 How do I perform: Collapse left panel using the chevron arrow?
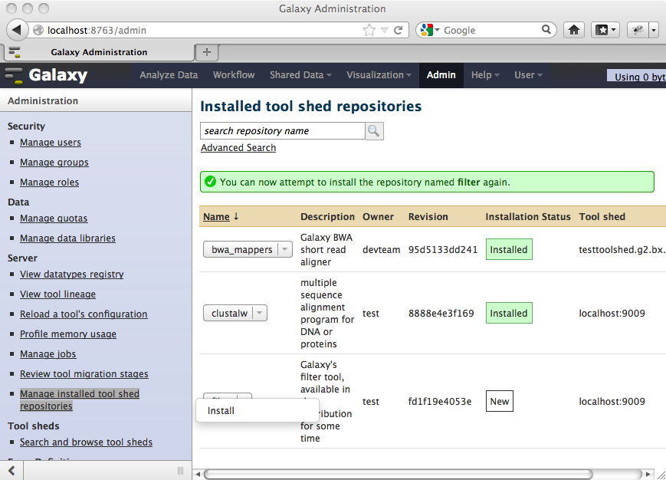tap(11, 470)
